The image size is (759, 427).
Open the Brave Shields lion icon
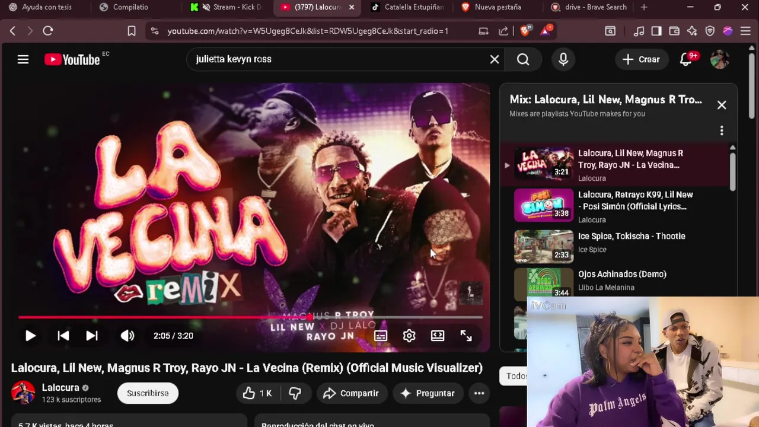point(525,31)
